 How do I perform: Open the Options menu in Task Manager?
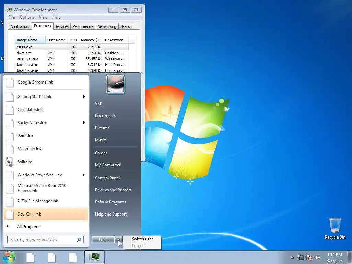pyautogui.click(x=27, y=17)
